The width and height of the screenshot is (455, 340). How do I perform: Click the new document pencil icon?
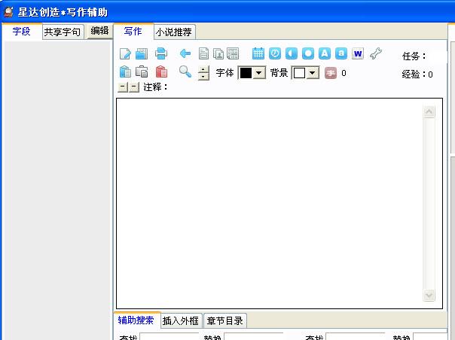[126, 53]
